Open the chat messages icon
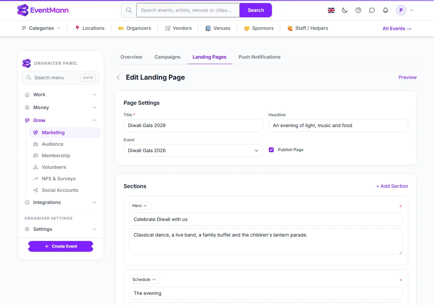The height and width of the screenshot is (305, 434). (372, 10)
